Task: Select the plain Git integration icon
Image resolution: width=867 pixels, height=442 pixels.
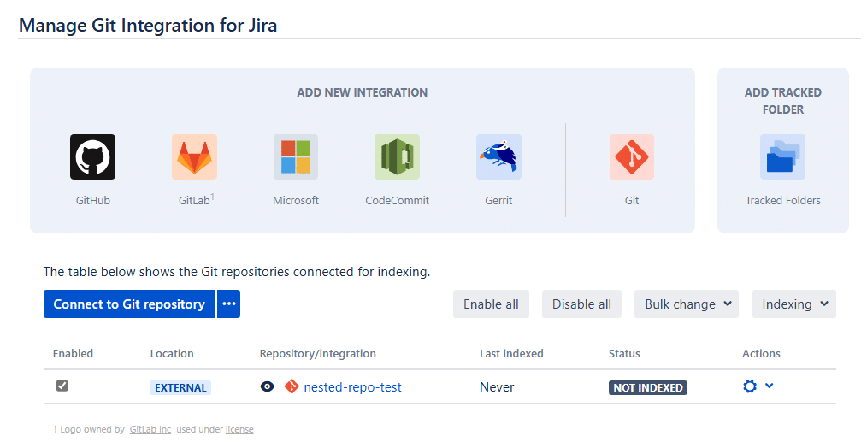Action: click(631, 157)
